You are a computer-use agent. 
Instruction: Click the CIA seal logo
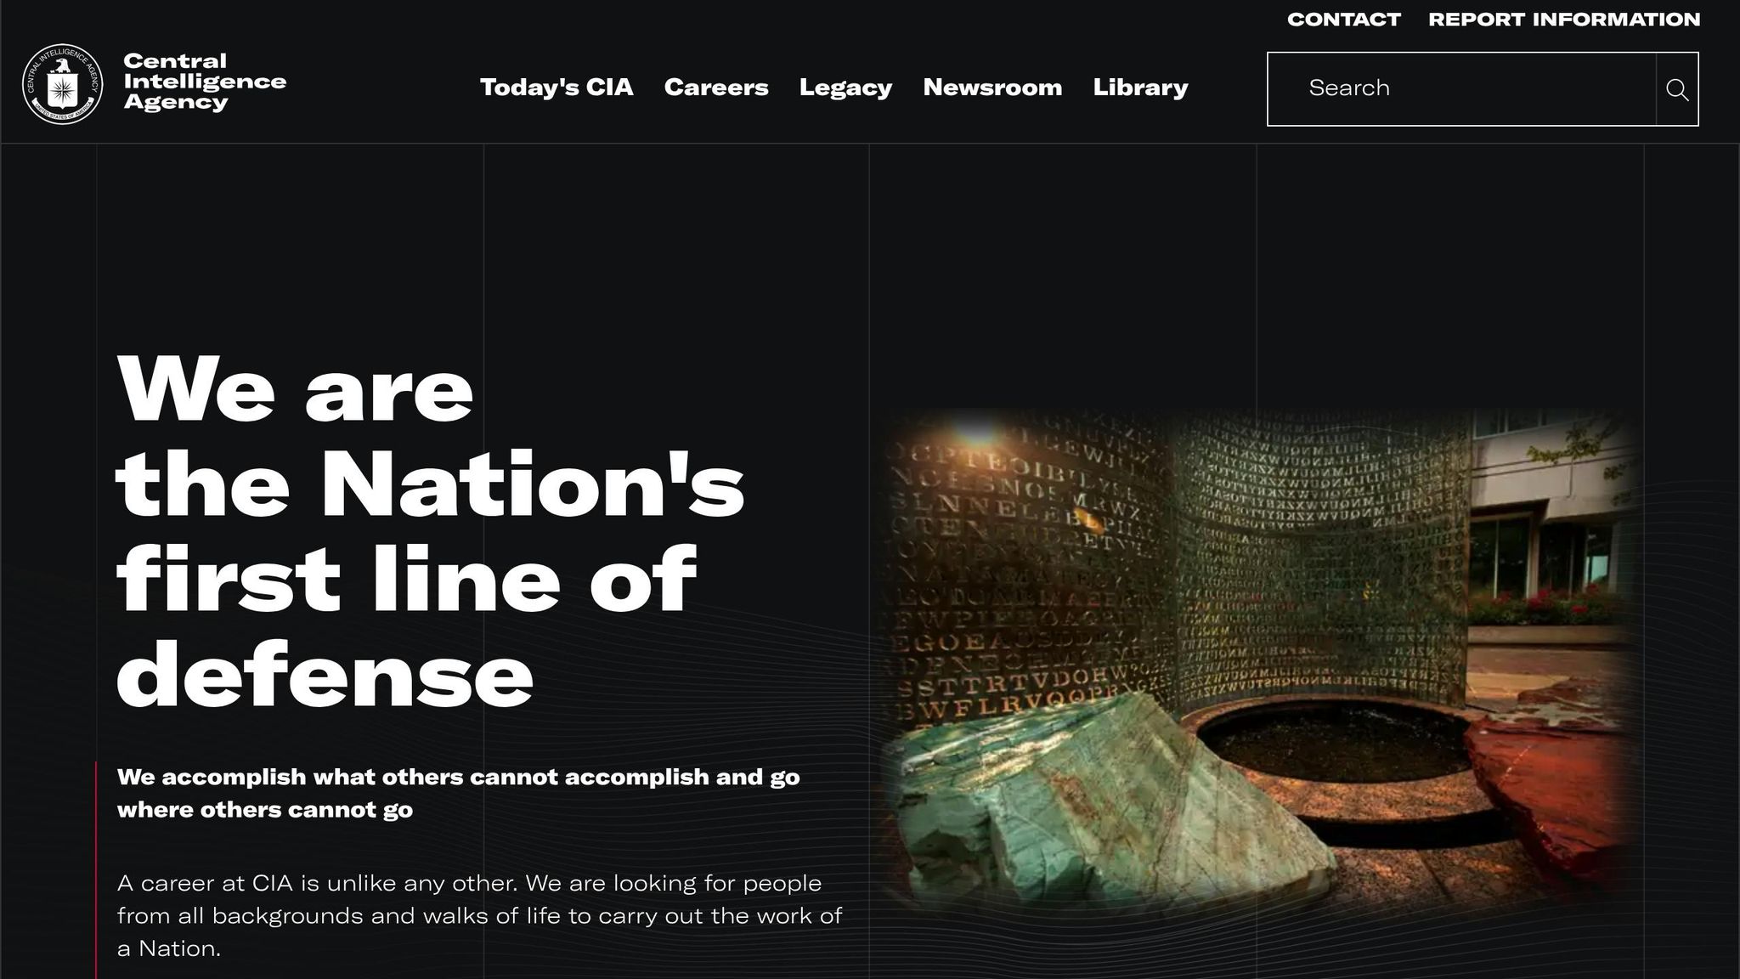tap(62, 84)
